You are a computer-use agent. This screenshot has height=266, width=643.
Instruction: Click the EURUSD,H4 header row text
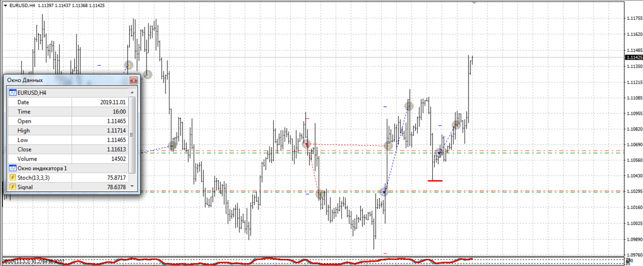(x=32, y=92)
